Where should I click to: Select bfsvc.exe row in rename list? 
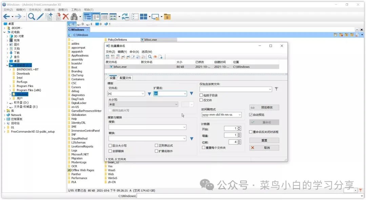pos(192,67)
